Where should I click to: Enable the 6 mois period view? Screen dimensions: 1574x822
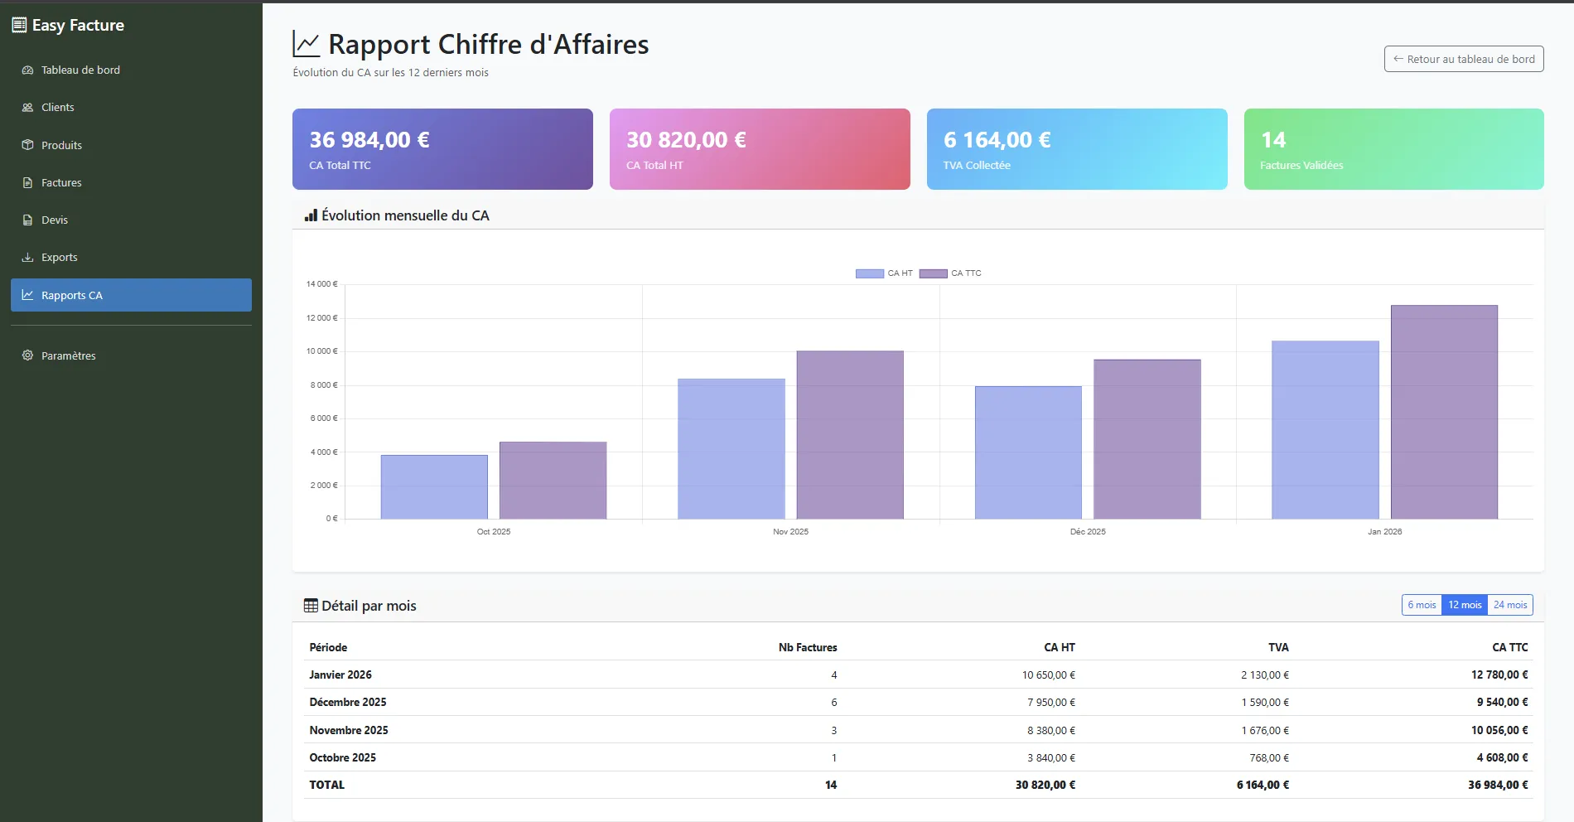(x=1422, y=605)
